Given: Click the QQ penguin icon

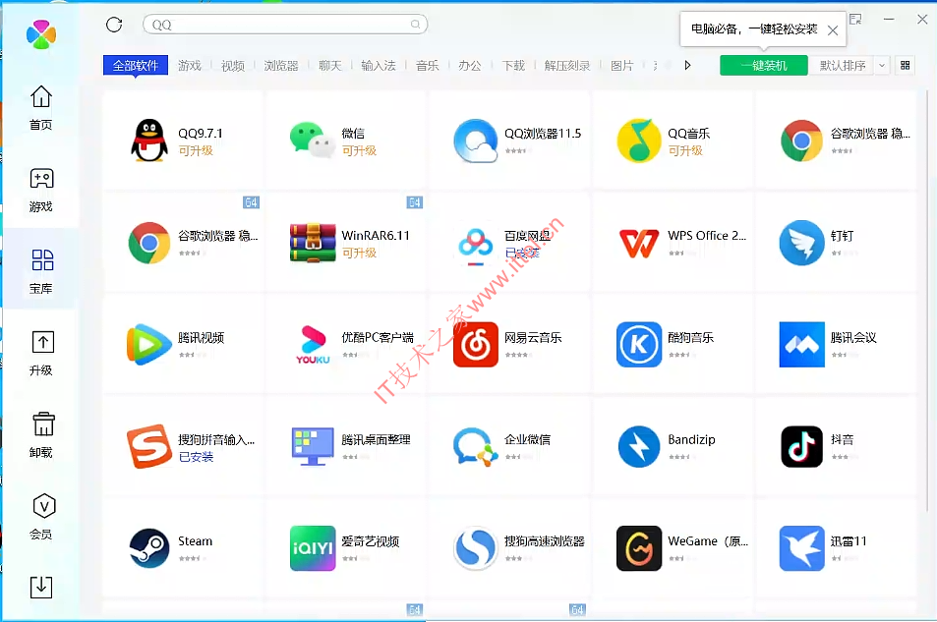Looking at the screenshot, I should point(149,141).
